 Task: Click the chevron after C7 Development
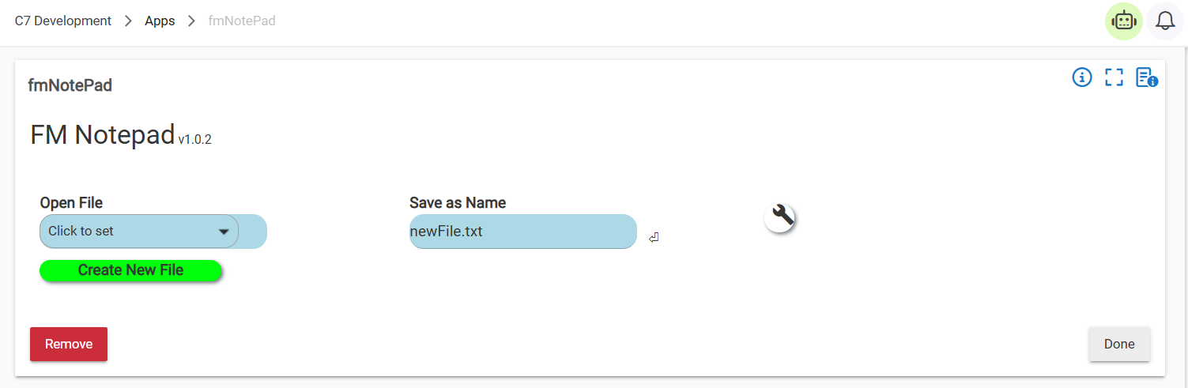point(128,21)
